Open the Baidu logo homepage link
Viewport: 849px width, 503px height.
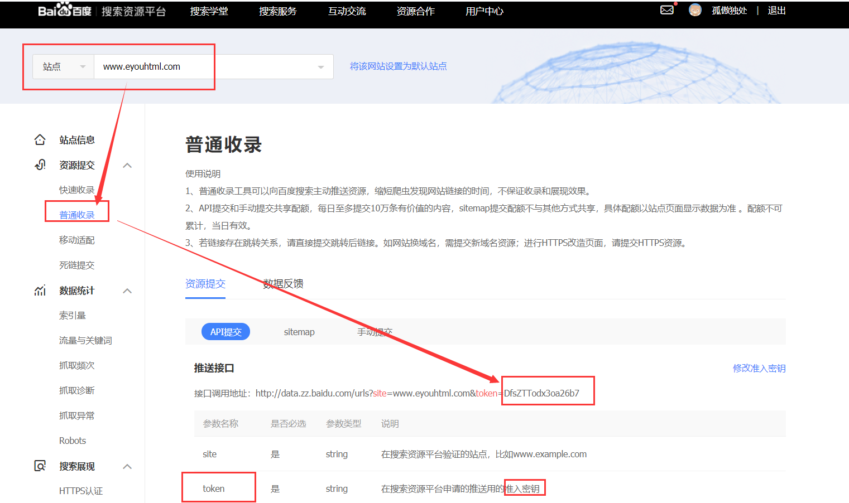(x=65, y=11)
